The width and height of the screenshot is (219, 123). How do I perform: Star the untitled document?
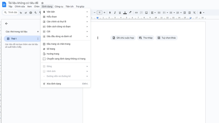42,3
